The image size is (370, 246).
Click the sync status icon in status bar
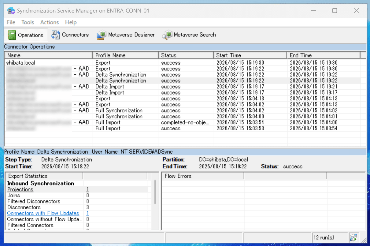coord(354,237)
